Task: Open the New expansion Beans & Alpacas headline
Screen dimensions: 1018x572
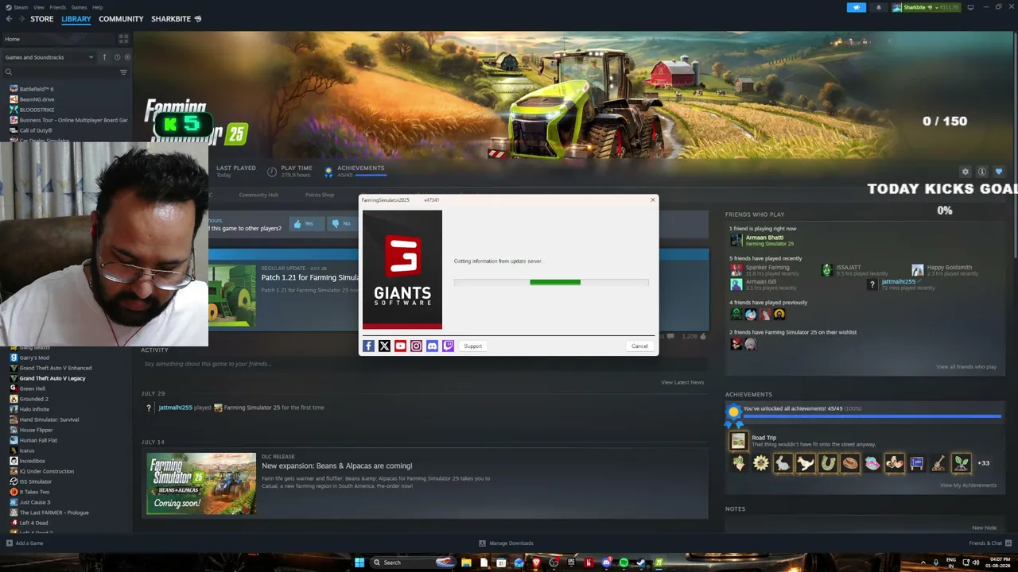Action: point(337,466)
